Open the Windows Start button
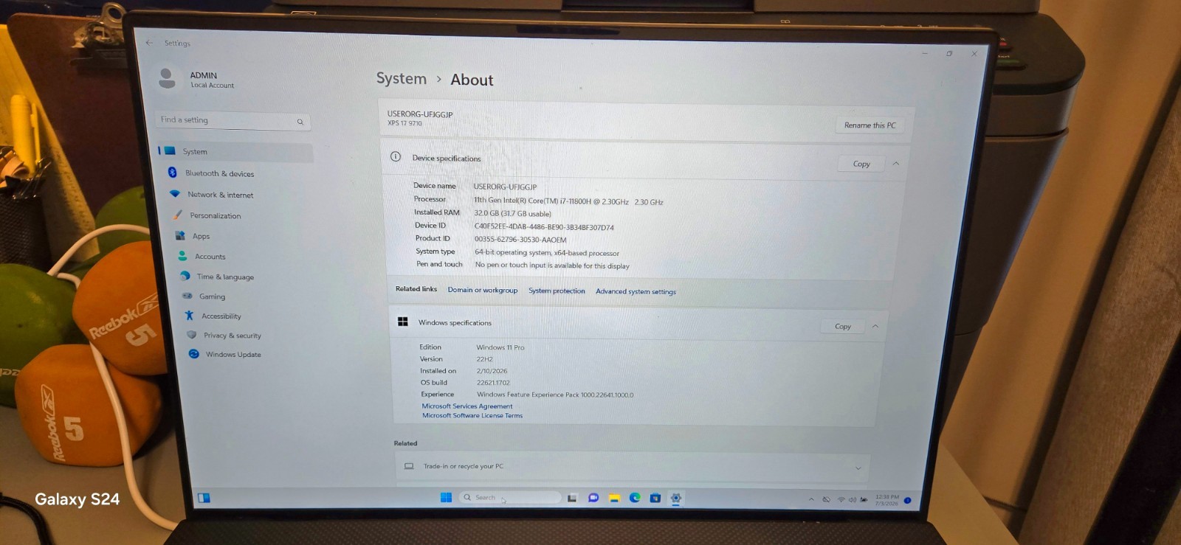This screenshot has width=1181, height=545. [446, 497]
